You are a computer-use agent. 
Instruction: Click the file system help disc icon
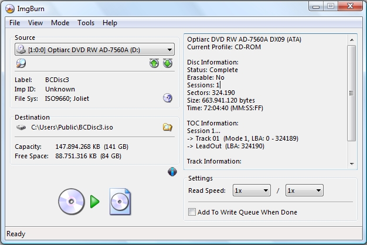pos(168,98)
